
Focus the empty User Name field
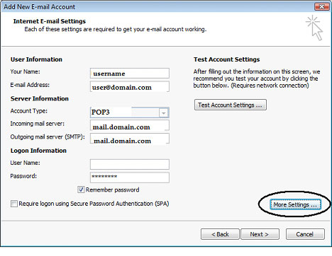130,164
